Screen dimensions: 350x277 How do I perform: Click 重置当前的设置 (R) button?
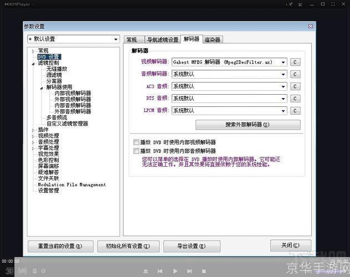60,246
